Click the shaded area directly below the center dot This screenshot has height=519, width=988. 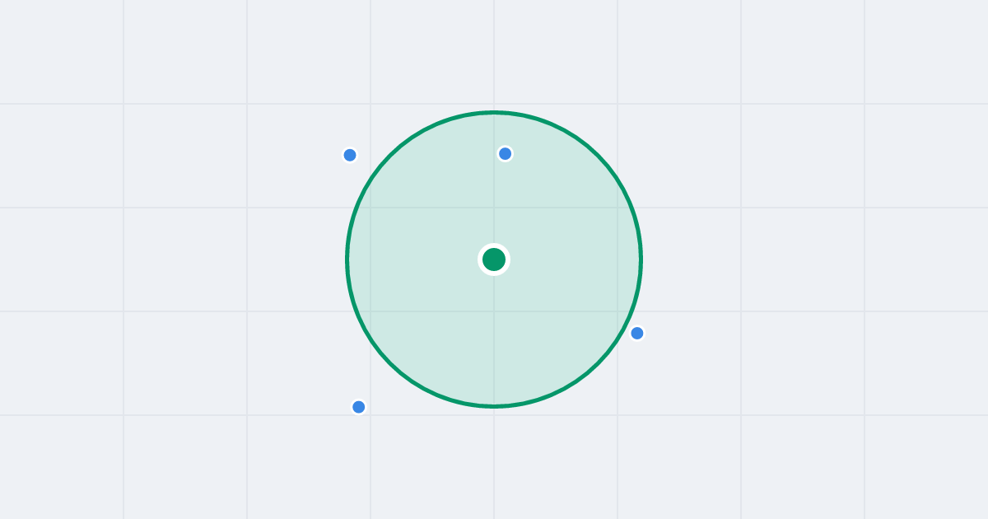click(x=494, y=338)
